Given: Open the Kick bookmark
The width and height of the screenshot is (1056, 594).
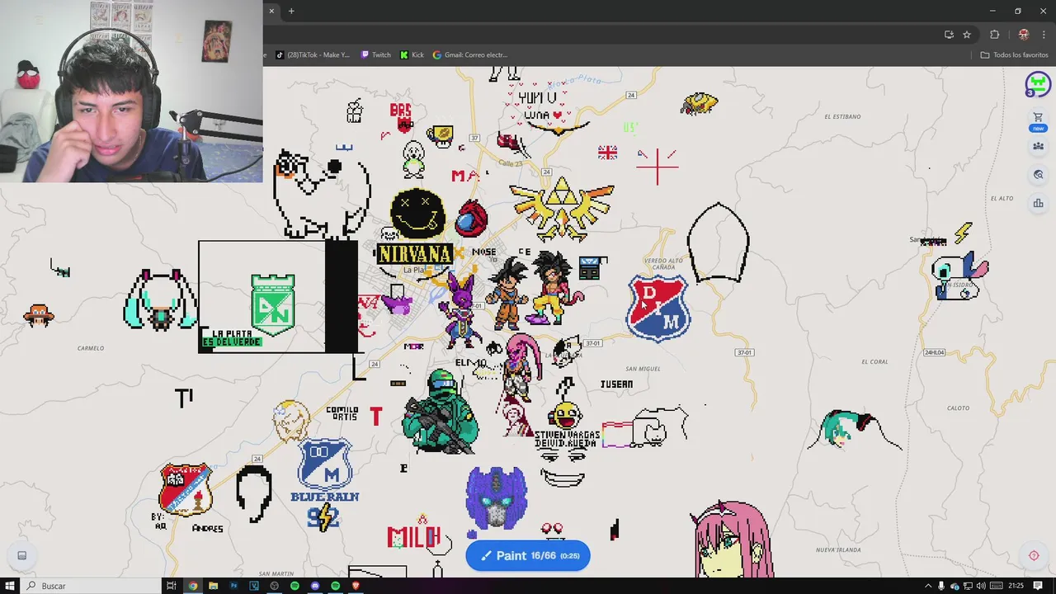Looking at the screenshot, I should pyautogui.click(x=412, y=55).
